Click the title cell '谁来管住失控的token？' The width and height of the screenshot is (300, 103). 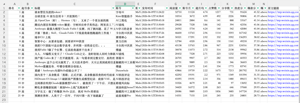pos(75,12)
